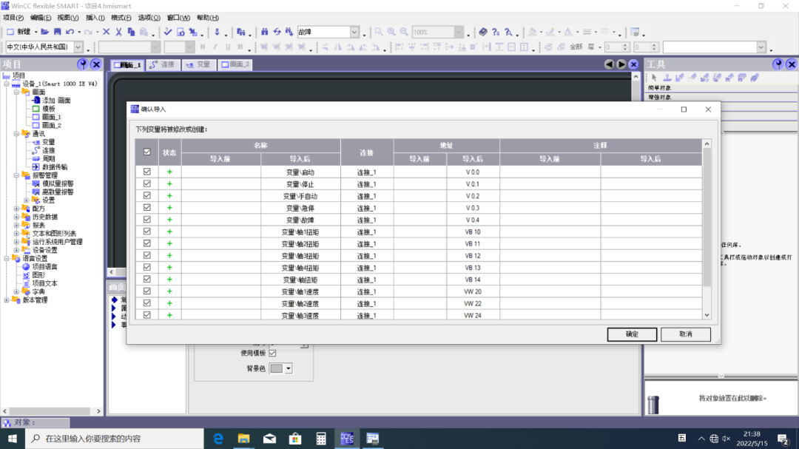This screenshot has height=449, width=799.
Task: Toggle the 使用模板 checkbox
Action: coord(272,353)
